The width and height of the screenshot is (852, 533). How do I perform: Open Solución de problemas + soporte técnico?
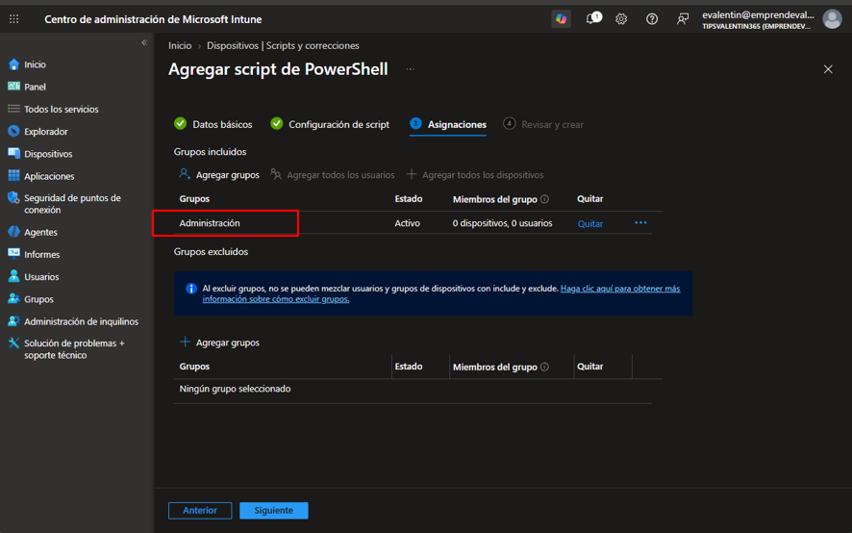(x=74, y=348)
